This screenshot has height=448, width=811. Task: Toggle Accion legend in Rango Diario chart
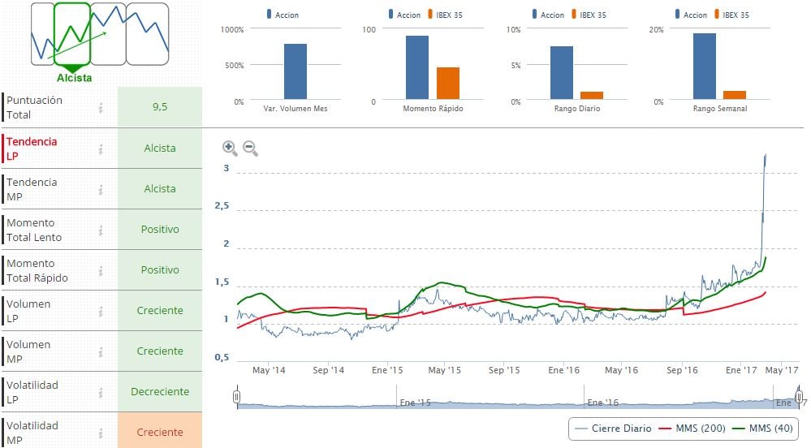[x=548, y=15]
